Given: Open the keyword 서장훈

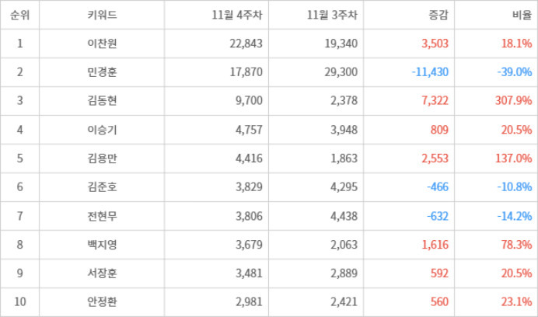Looking at the screenshot, I should 103,273.
